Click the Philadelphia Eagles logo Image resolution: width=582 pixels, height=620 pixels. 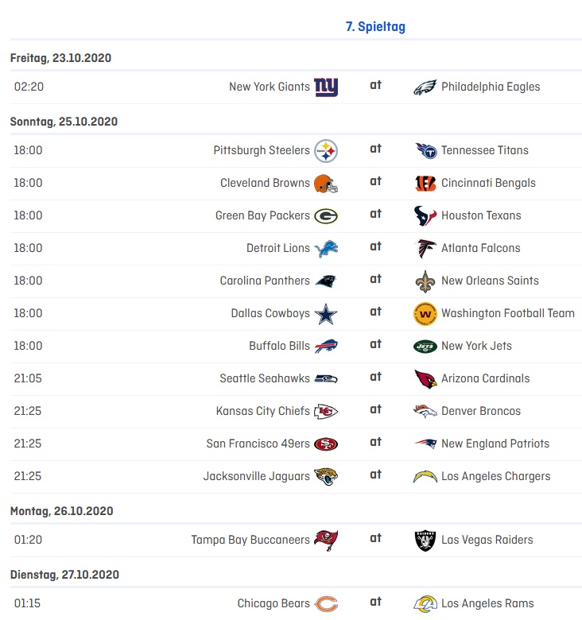(x=425, y=87)
